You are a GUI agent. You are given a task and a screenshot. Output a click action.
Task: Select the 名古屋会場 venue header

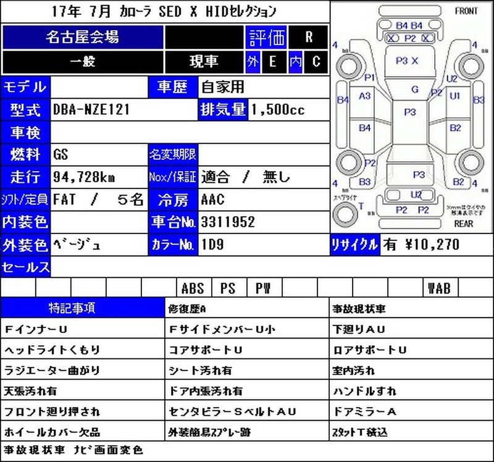click(x=83, y=37)
